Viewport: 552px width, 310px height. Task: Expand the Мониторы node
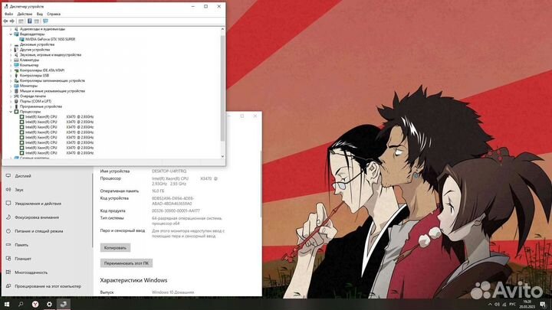[x=11, y=86]
